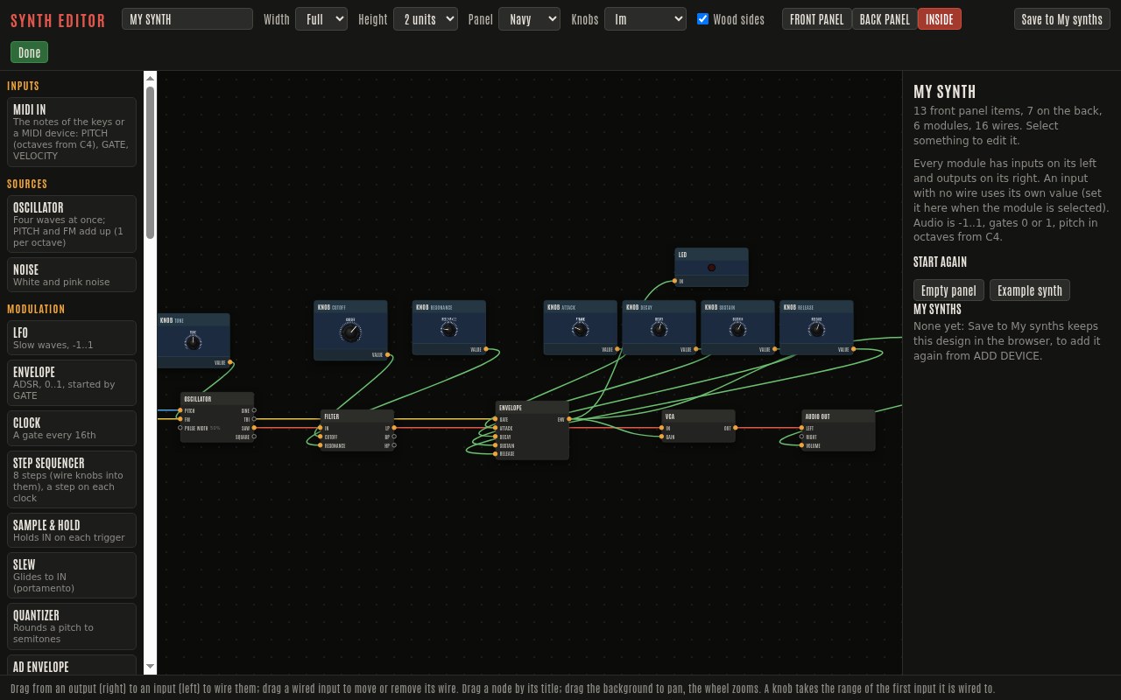Click the Audio Out RIGHT input port
The image size is (1121, 700).
pos(801,437)
